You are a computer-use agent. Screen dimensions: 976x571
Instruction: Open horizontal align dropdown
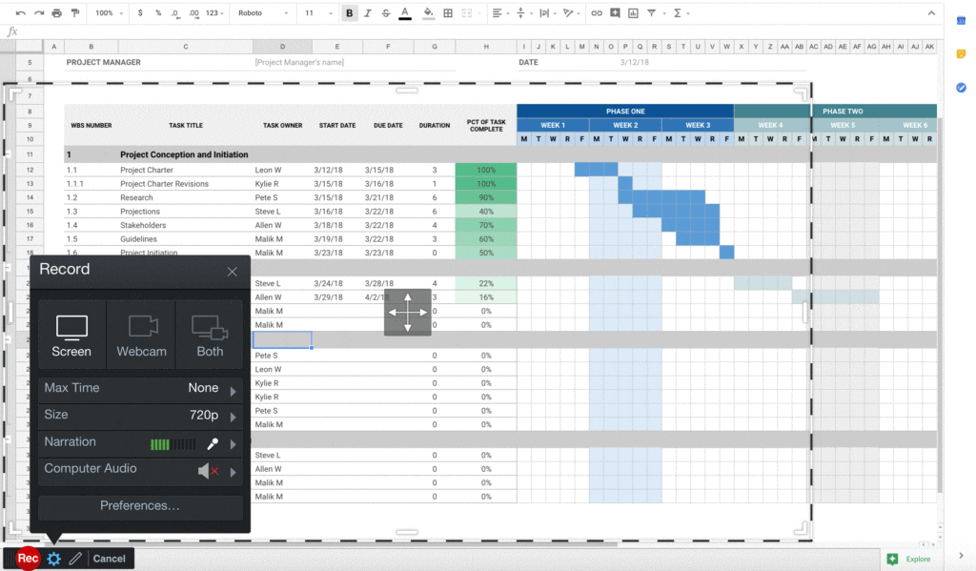(499, 13)
